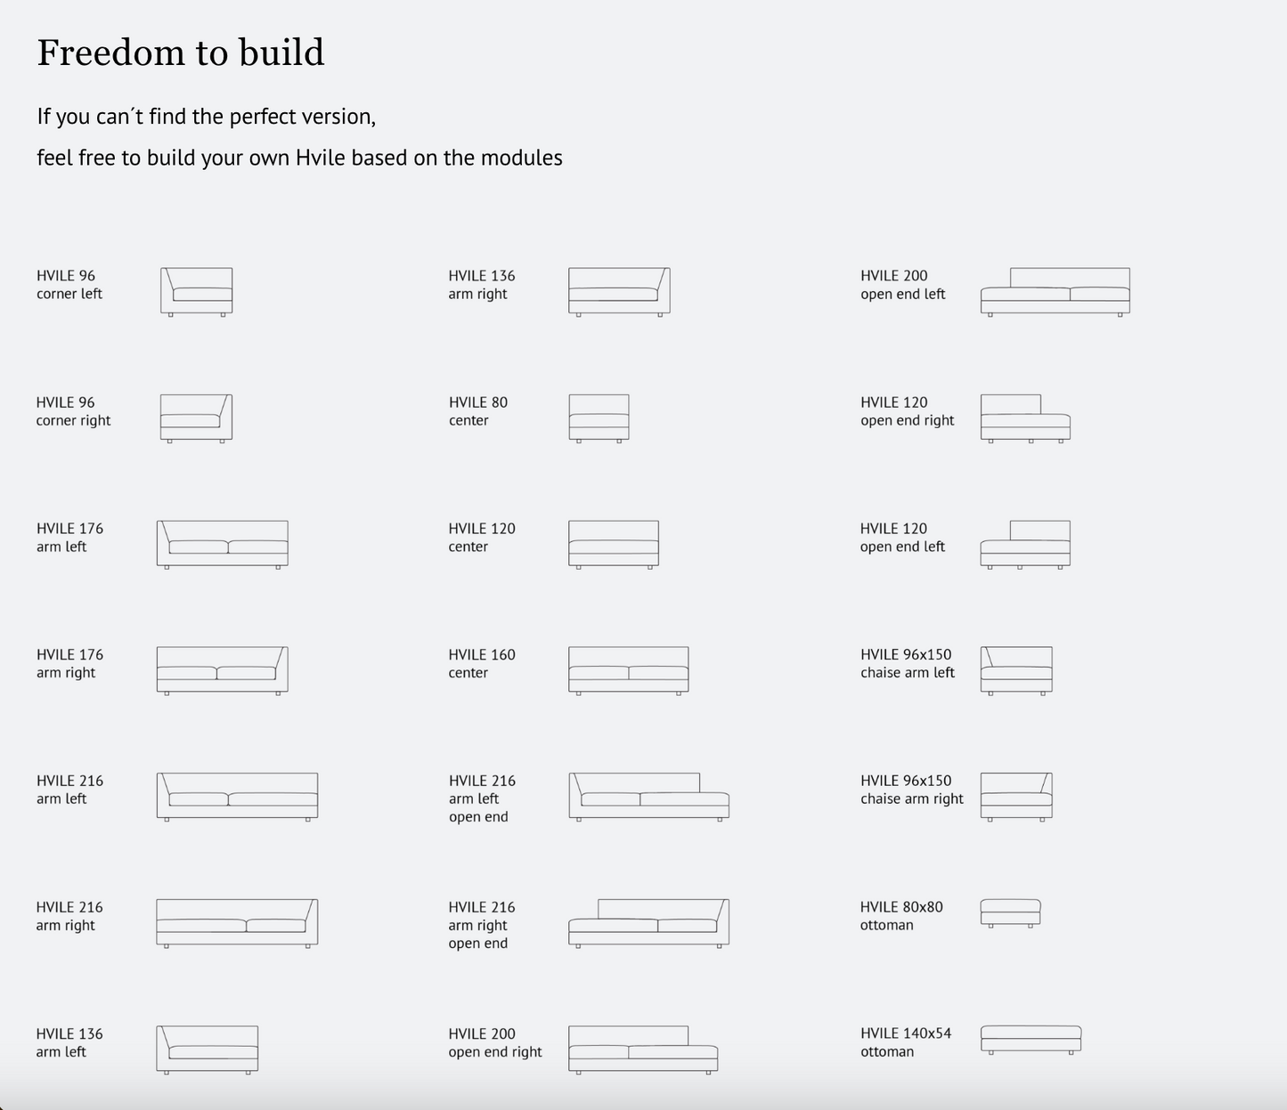Click the HVILE 96x150 chaise arm left diagram
The image size is (1287, 1110).
1016,670
